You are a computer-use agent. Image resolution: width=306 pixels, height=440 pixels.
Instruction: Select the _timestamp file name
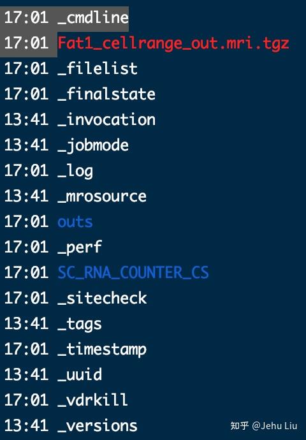[102, 349]
